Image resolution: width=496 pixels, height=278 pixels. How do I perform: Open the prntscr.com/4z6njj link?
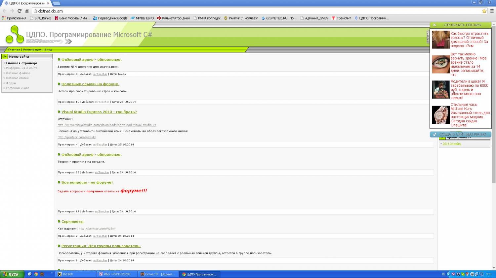[x=98, y=229]
